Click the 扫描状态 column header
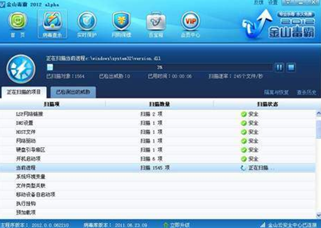 click(x=268, y=104)
